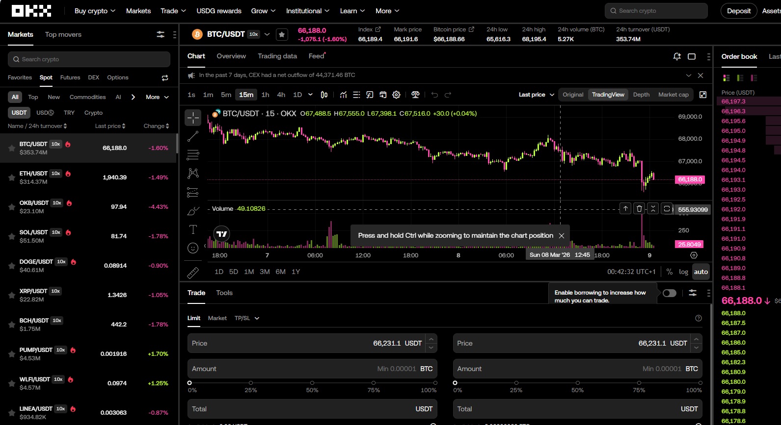This screenshot has width=781, height=425.
Task: Move the Volume pane up
Action: [x=625, y=209]
